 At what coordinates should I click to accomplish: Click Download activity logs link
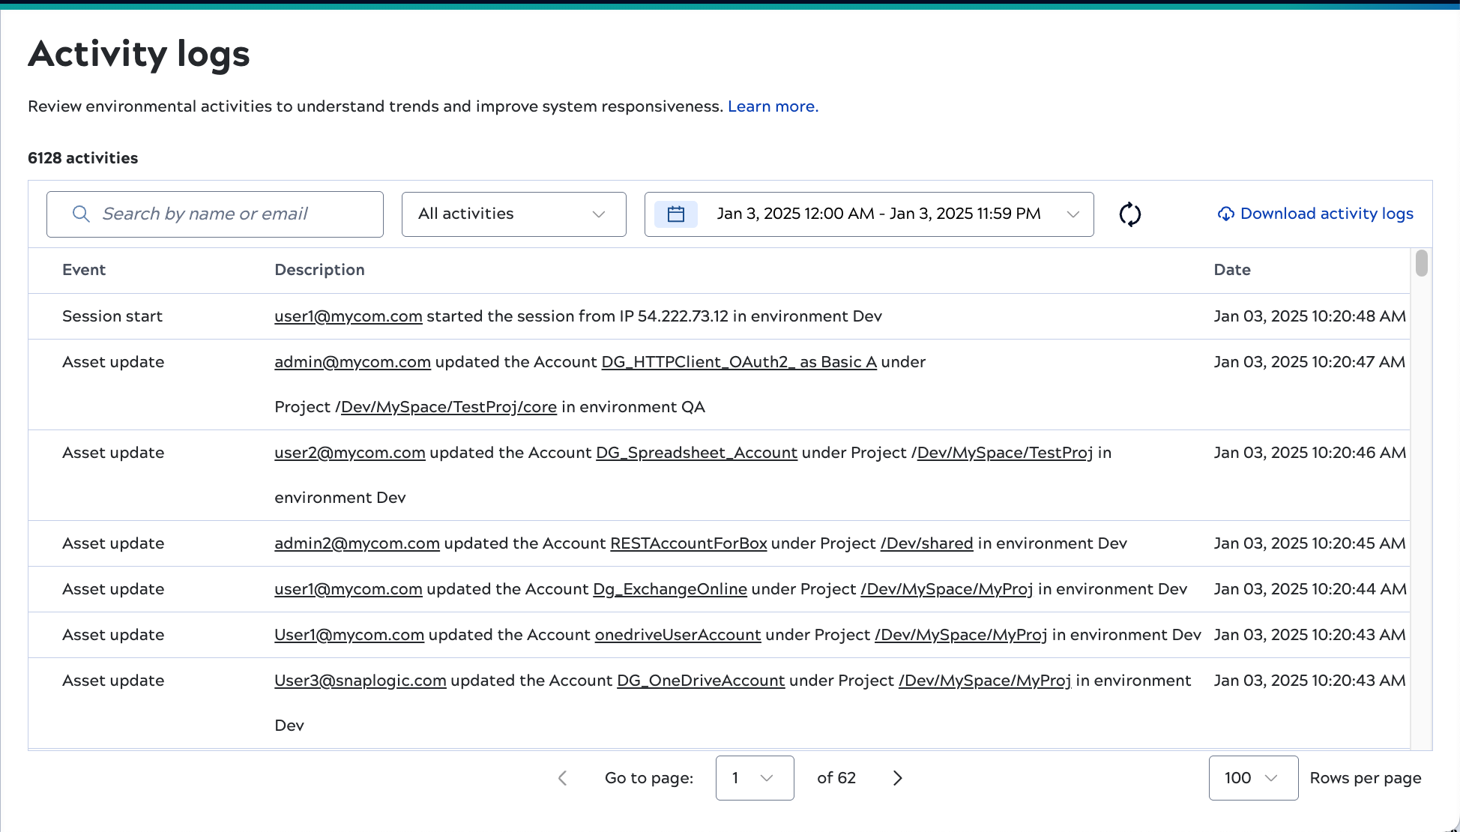tap(1326, 214)
